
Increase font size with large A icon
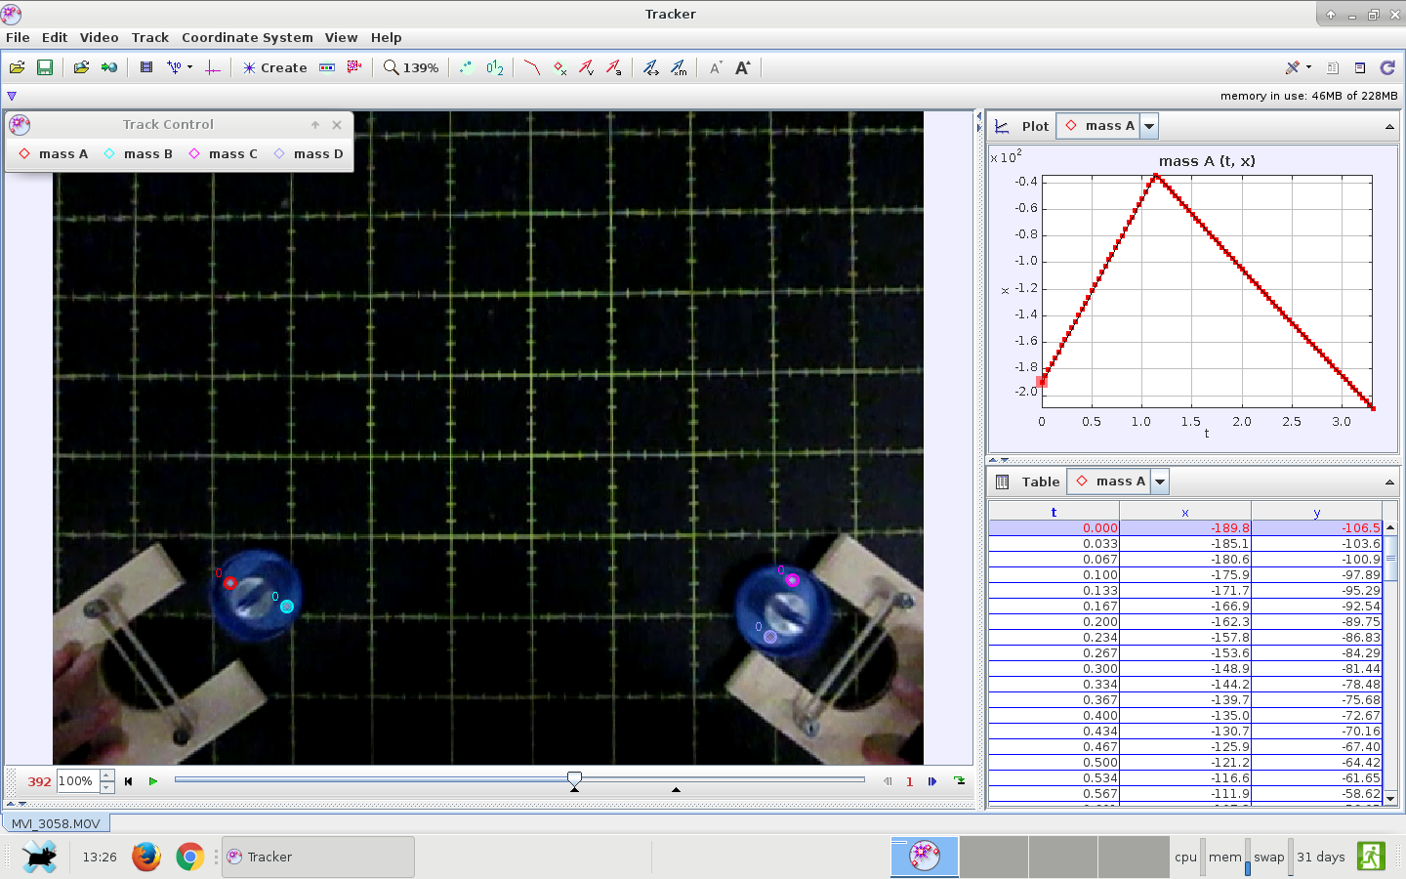pyautogui.click(x=743, y=67)
